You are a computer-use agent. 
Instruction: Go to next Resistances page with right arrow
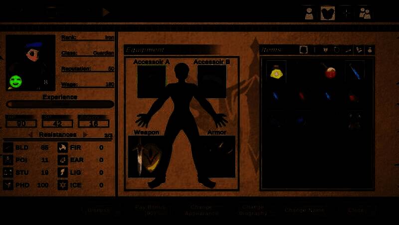pos(85,135)
